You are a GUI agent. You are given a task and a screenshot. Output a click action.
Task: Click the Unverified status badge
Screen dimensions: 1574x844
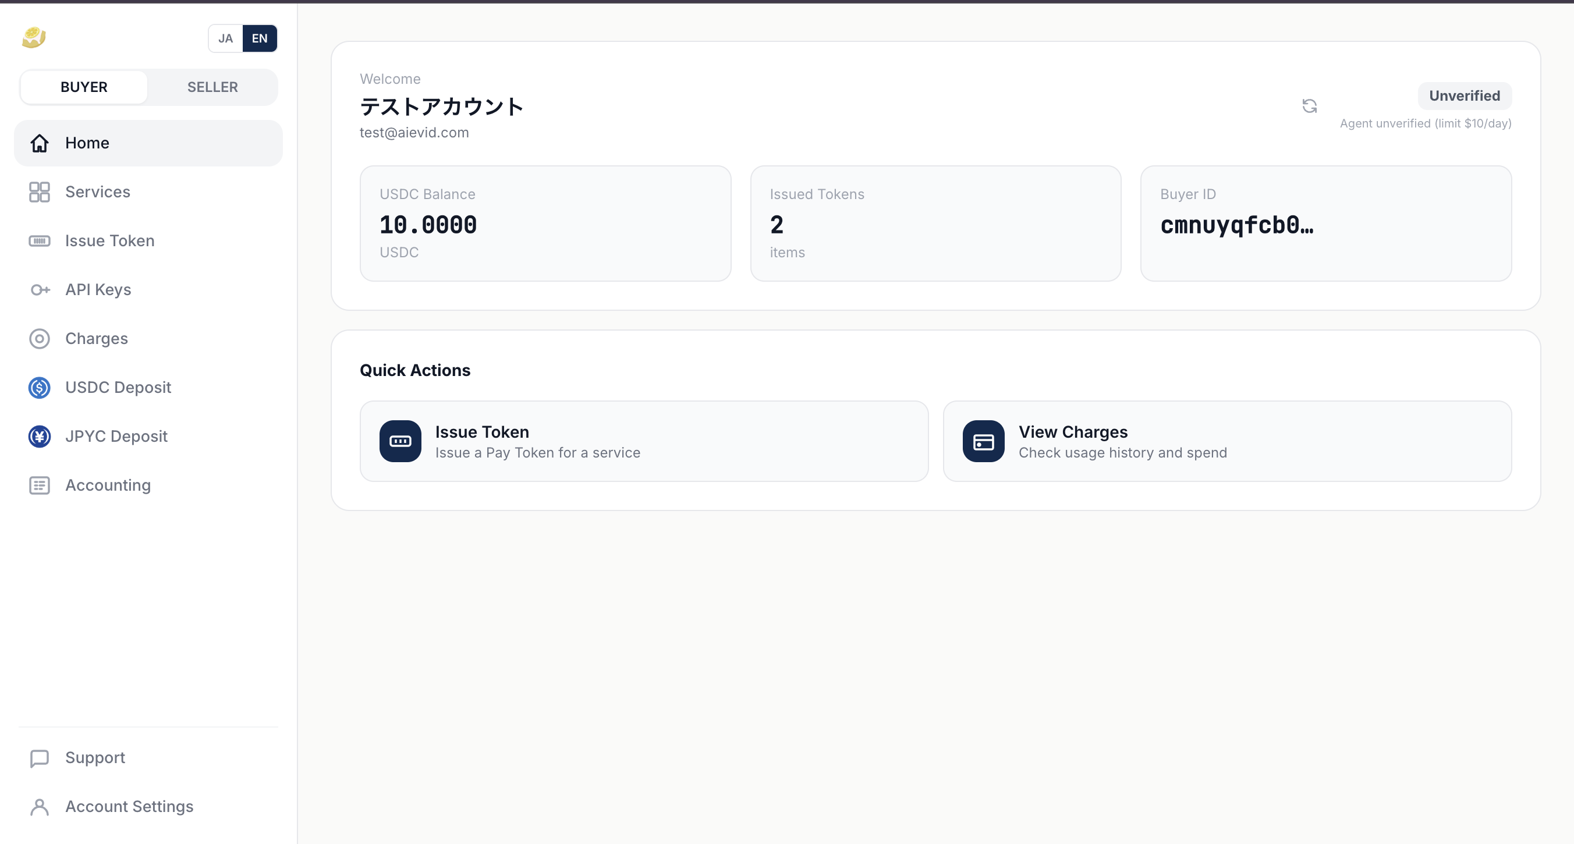1465,96
